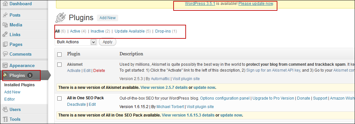The width and height of the screenshot is (355, 124).
Task: Filter plugins by Update Available
Action: [x=129, y=31]
